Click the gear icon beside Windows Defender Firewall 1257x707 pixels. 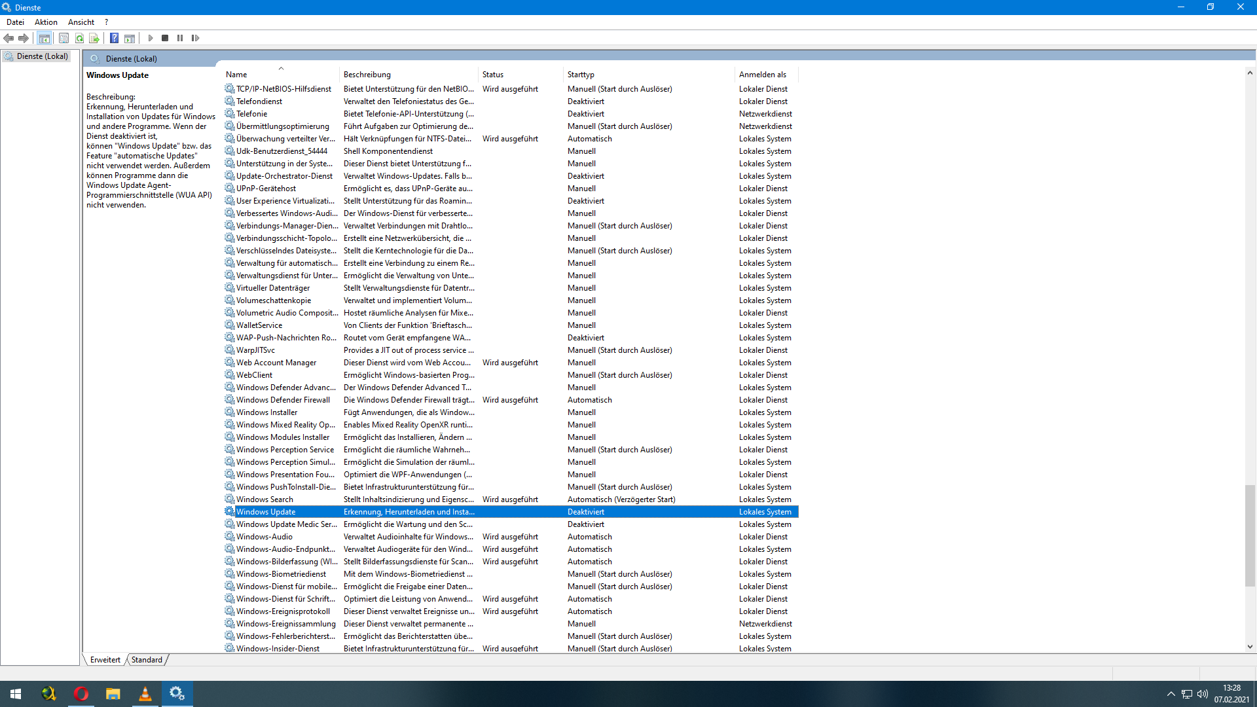click(x=229, y=399)
